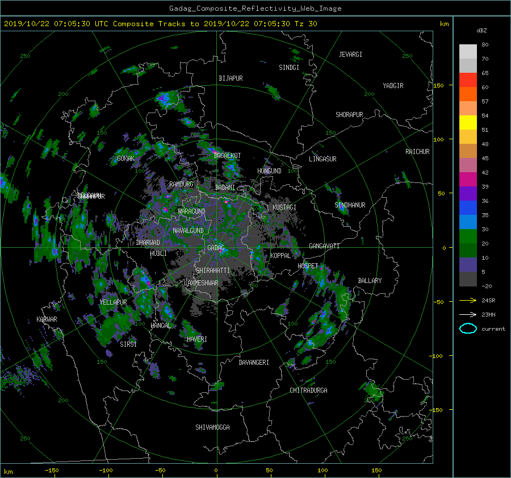The image size is (511, 478).
Task: Click the 23MN legend text
Action: pyautogui.click(x=488, y=314)
